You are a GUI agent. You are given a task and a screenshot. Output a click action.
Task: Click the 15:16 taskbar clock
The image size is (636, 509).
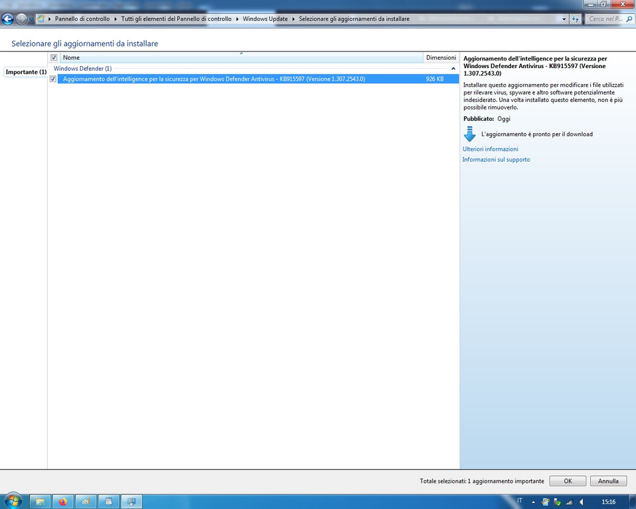[609, 502]
